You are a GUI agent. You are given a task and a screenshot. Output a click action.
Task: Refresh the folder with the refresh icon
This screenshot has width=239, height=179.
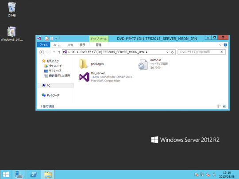point(173,52)
